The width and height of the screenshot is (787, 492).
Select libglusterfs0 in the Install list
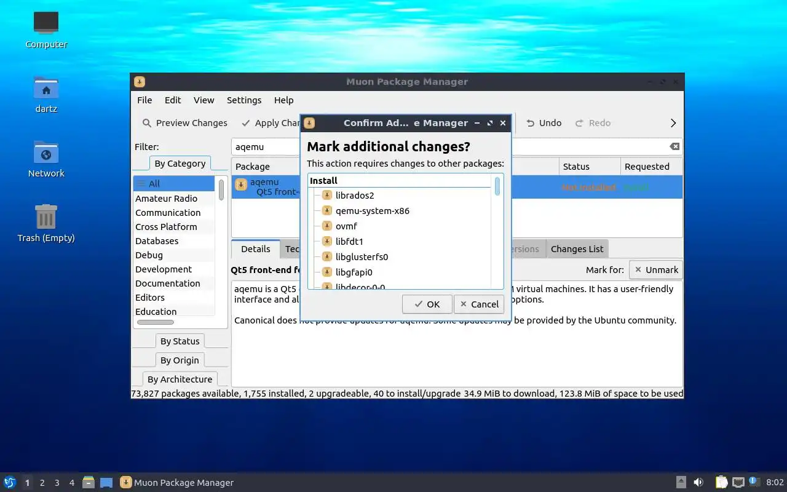pos(362,257)
